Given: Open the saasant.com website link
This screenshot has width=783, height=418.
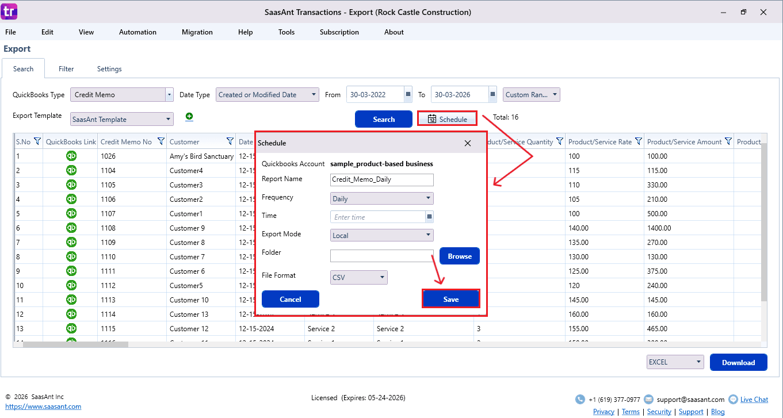Looking at the screenshot, I should (43, 407).
